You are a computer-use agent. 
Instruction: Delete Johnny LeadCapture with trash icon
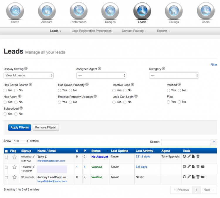pyautogui.click(x=198, y=177)
